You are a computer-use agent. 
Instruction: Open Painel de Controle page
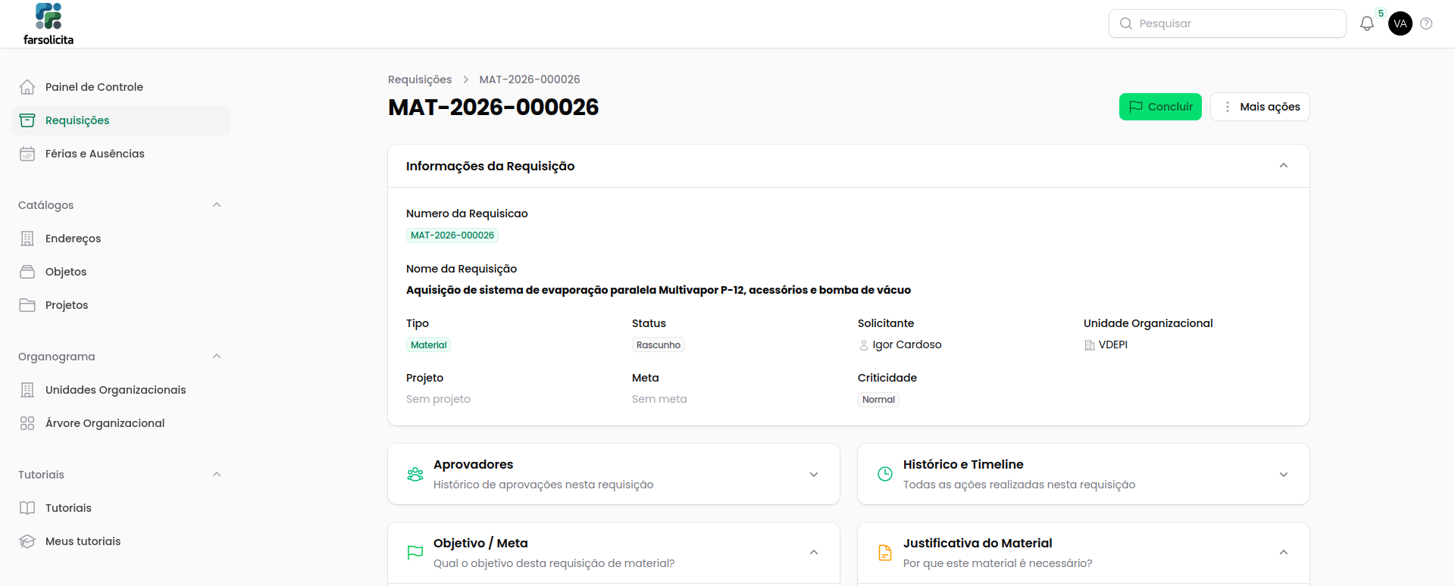click(121, 87)
